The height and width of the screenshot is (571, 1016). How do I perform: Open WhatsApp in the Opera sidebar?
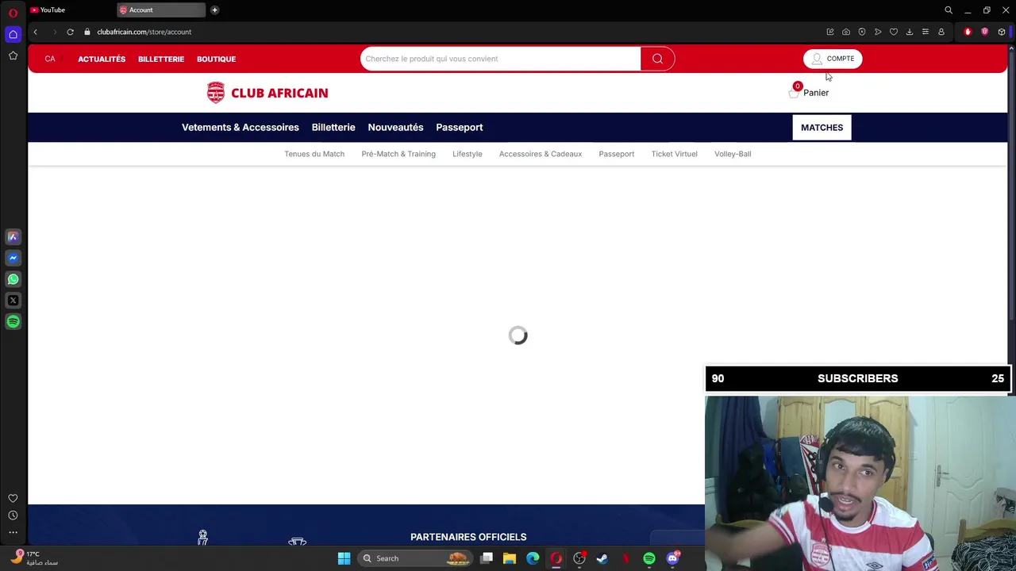[13, 279]
